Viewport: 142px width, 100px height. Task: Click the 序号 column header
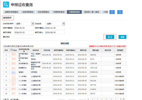tap(6, 50)
